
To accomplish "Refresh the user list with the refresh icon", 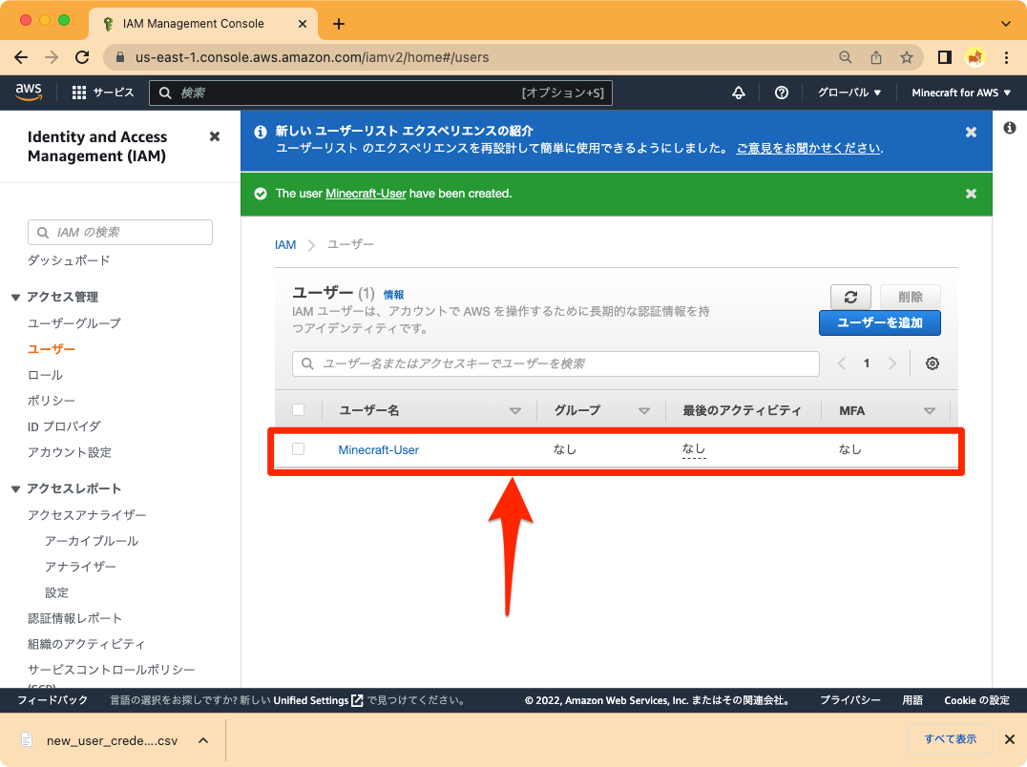I will click(x=849, y=297).
